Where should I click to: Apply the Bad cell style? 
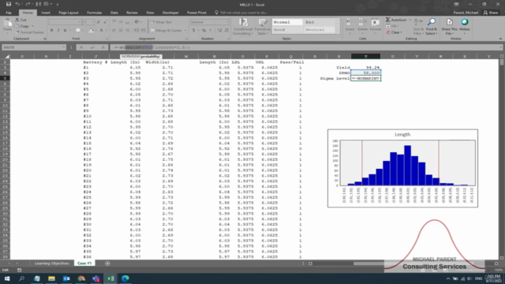pos(320,22)
